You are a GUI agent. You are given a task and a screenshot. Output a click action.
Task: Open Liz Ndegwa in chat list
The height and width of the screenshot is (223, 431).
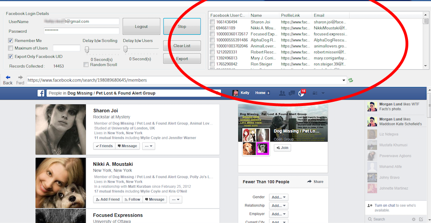click(389, 134)
